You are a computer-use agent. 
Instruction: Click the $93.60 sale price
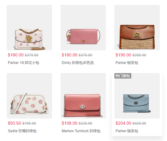coord(15,123)
